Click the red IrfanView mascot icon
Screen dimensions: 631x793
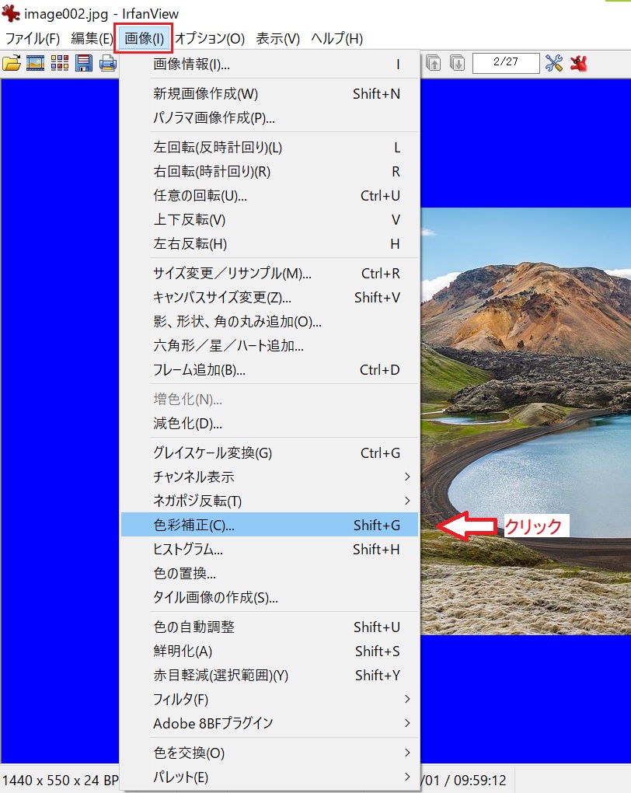[578, 63]
